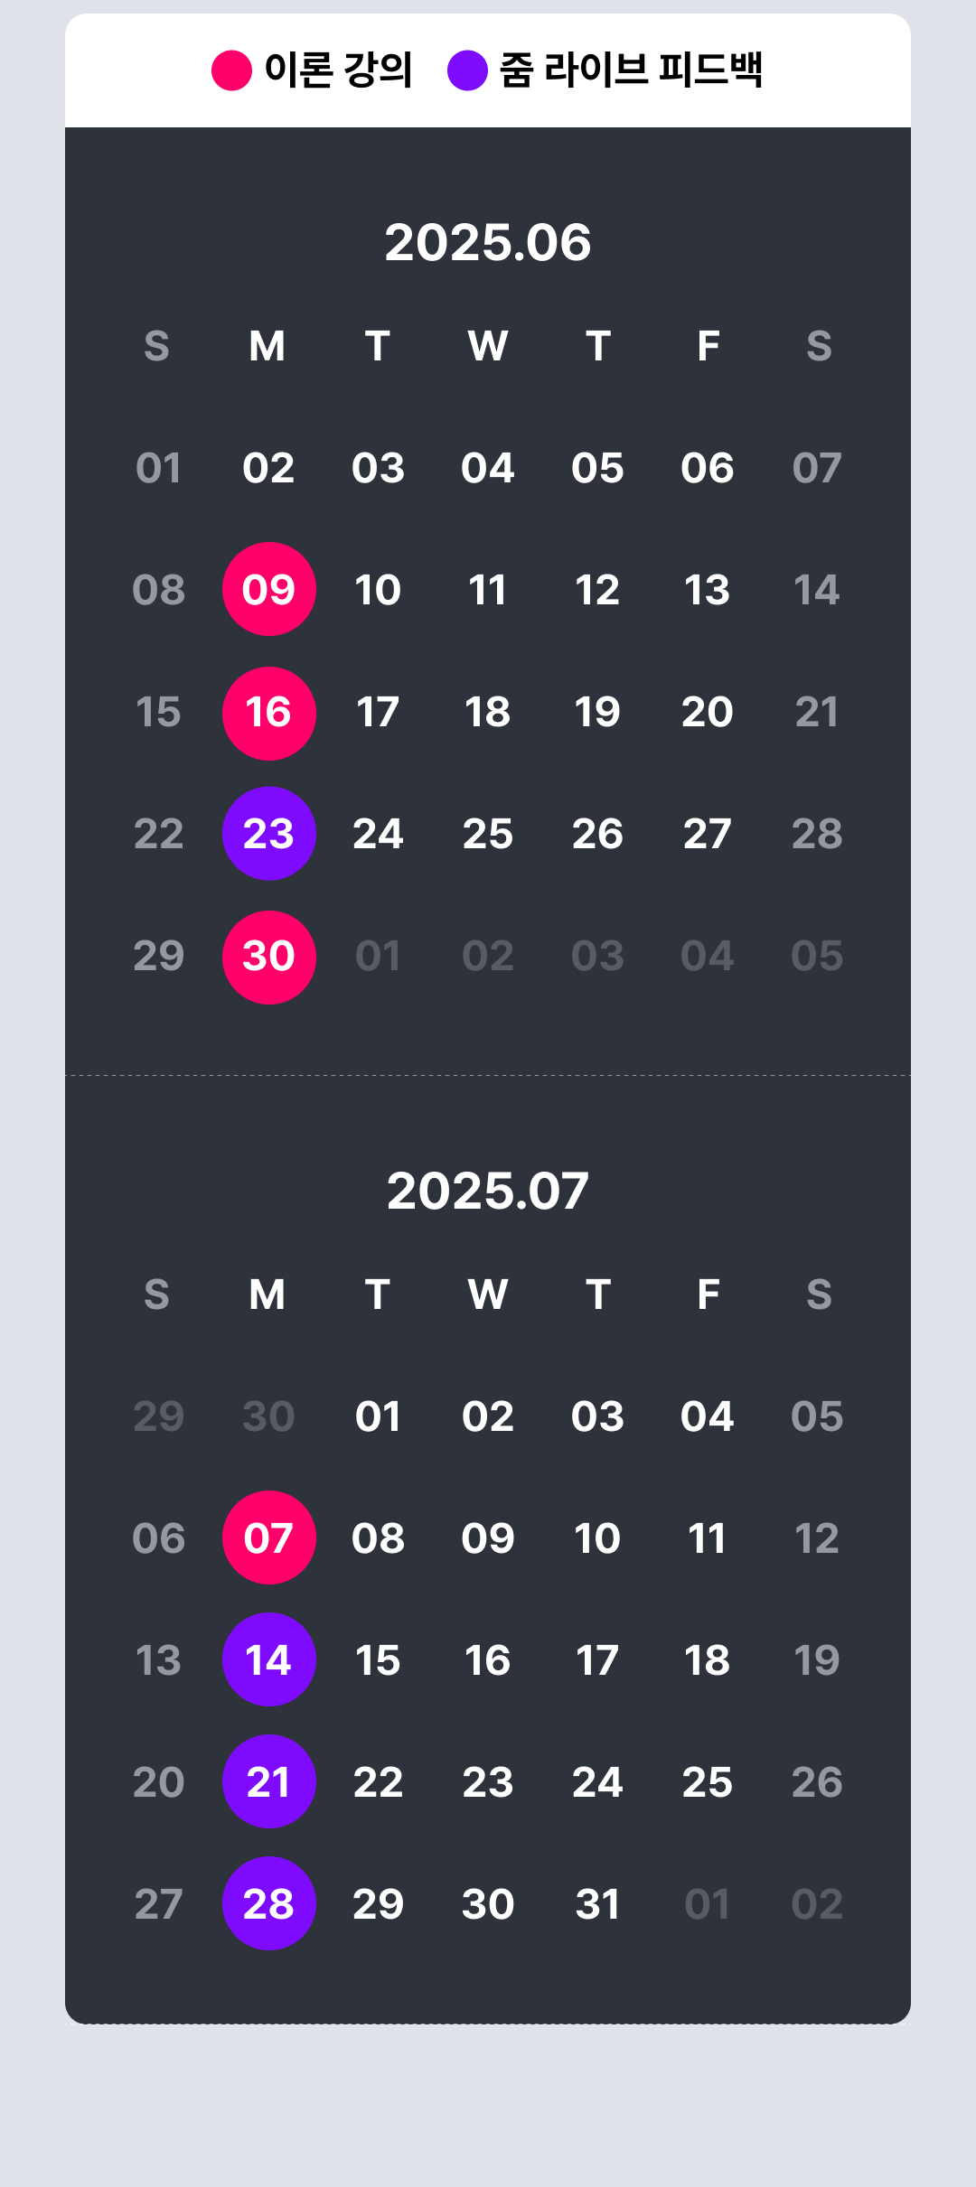Click June 23 purple feedback date
The image size is (976, 2187).
coord(268,833)
